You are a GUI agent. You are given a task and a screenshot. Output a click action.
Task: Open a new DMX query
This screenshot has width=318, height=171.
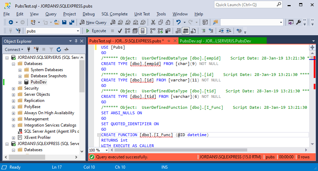point(128,22)
